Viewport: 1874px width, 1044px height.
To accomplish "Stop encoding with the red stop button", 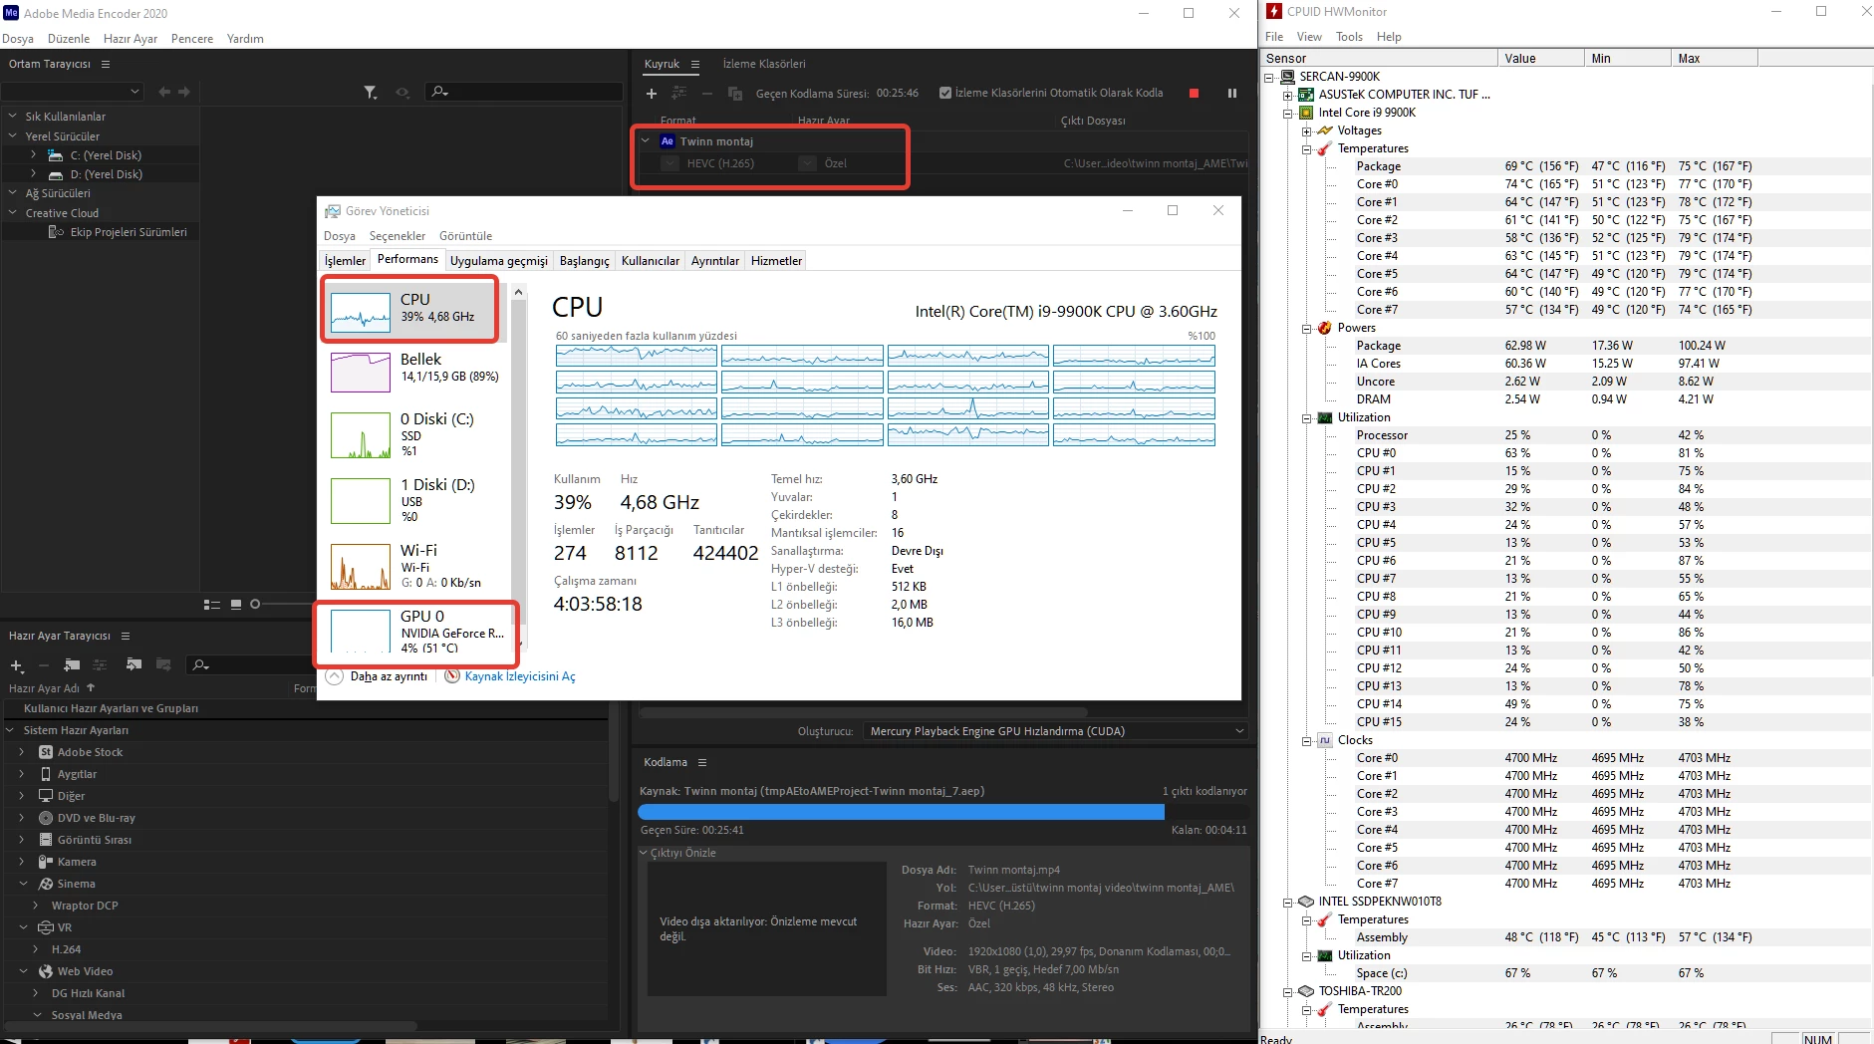I will click(1194, 93).
